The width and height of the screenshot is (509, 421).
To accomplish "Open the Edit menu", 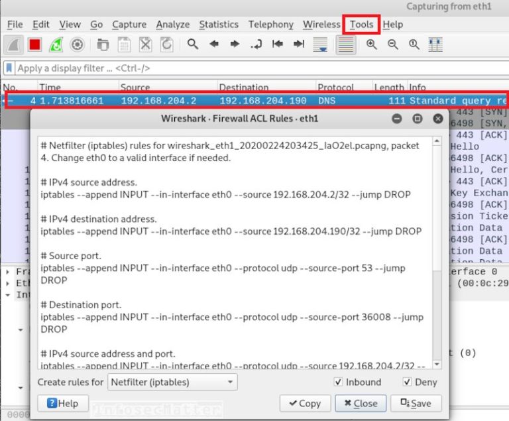I will pos(41,25).
